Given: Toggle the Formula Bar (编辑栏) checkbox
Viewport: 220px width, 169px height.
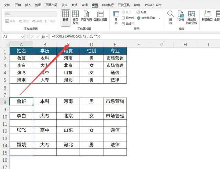Looking at the screenshot, I should click(123, 24).
